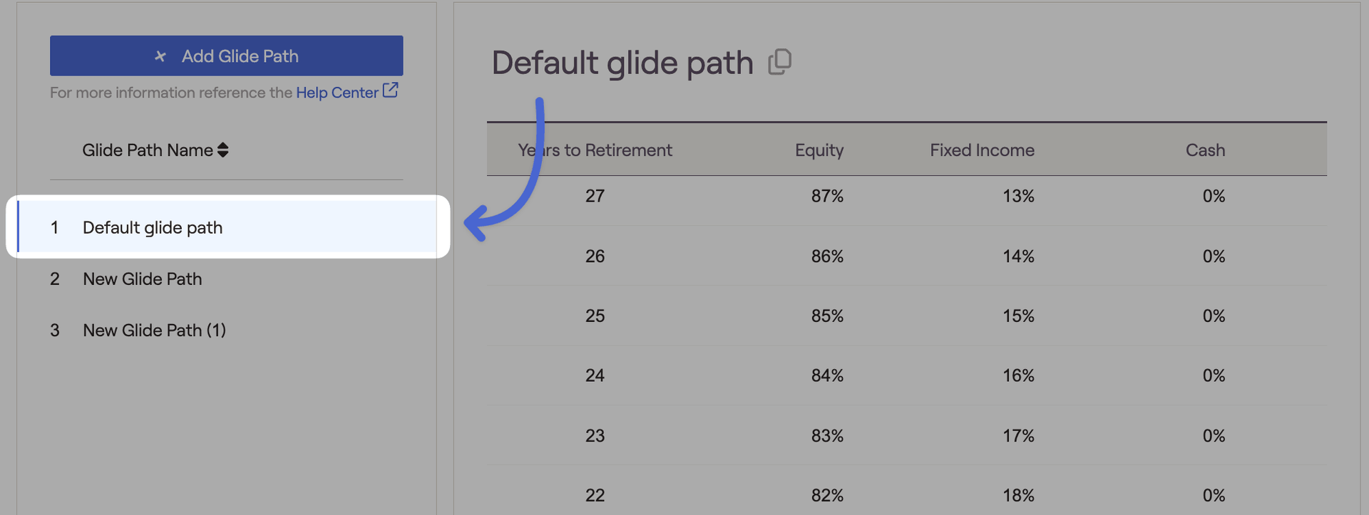Select the 83% equity value in row 23

827,435
